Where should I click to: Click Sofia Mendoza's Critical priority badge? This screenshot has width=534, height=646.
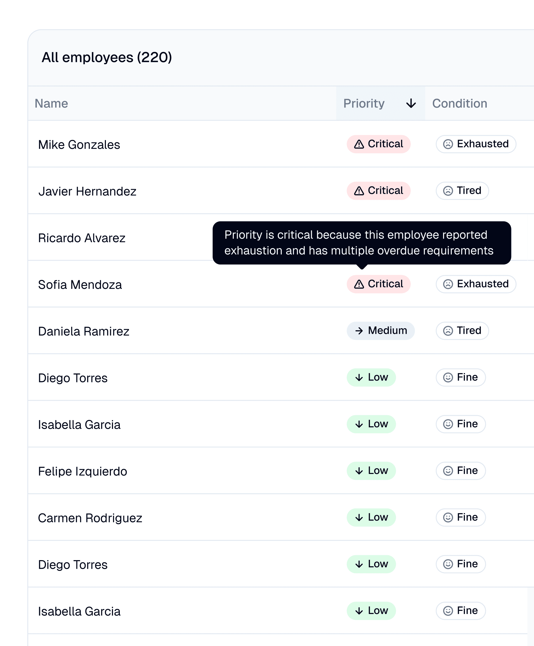(379, 284)
